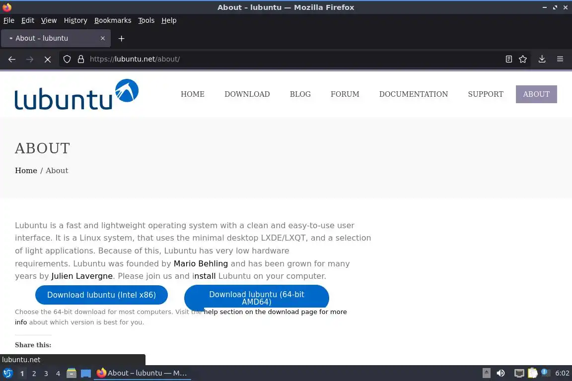This screenshot has width=572, height=381.
Task: Toggle reader view icon
Action: point(508,59)
